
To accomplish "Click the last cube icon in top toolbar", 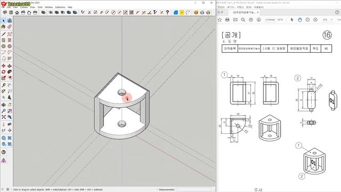I will coord(208,13).
